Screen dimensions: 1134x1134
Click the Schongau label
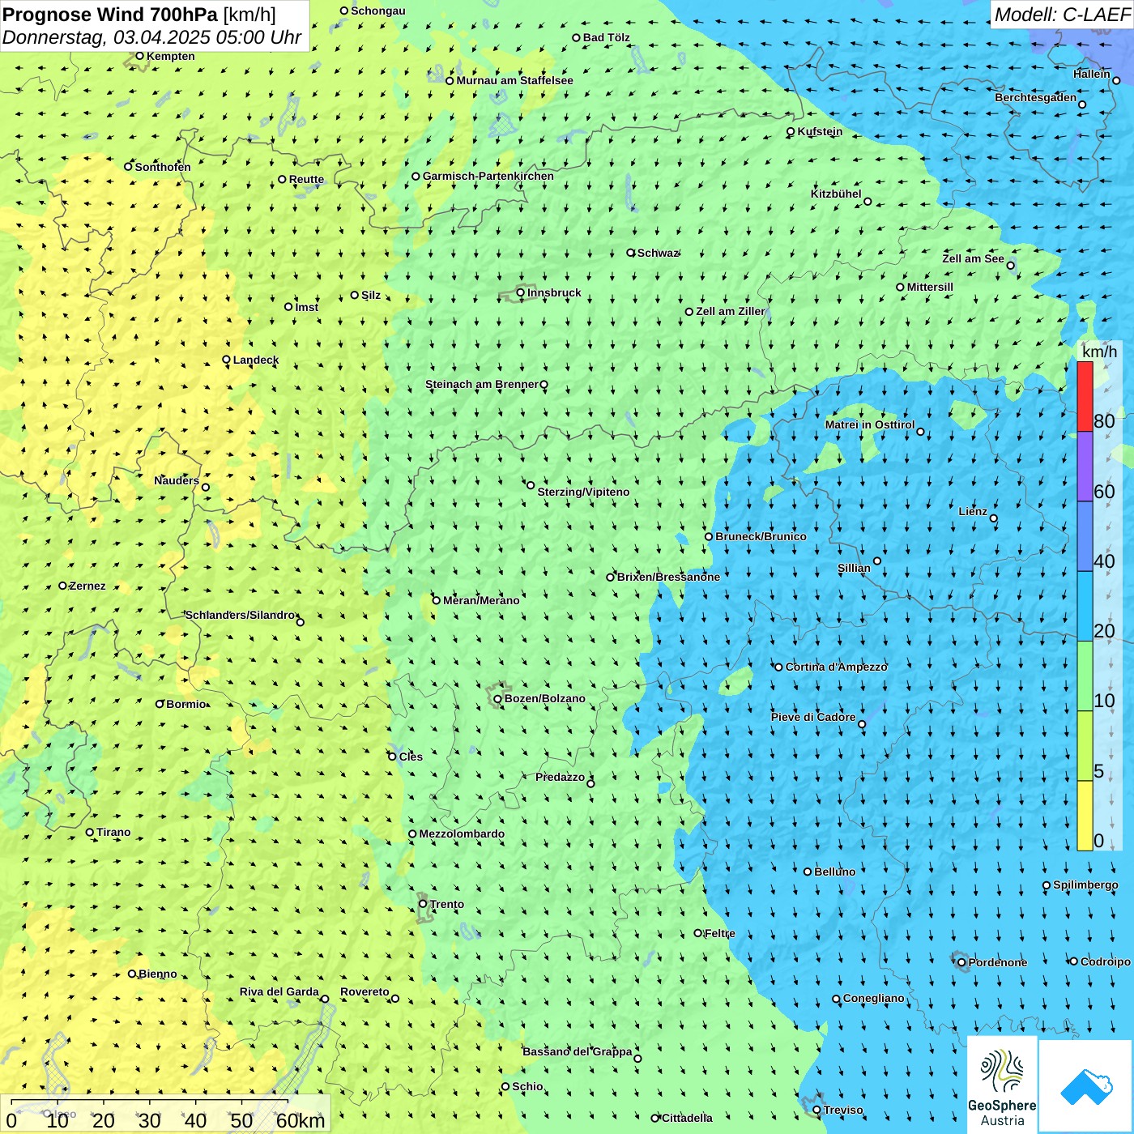point(377,11)
